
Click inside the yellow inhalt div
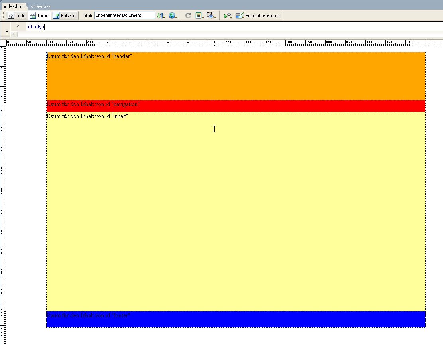tap(236, 212)
